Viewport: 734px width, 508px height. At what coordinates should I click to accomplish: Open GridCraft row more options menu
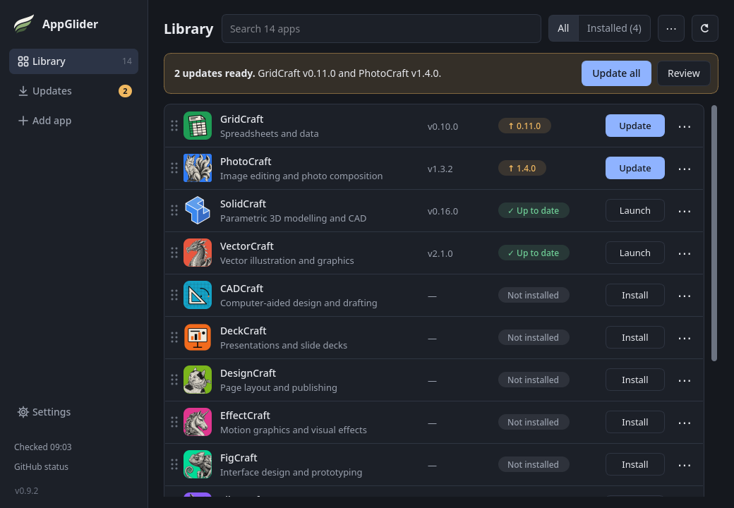tap(685, 126)
